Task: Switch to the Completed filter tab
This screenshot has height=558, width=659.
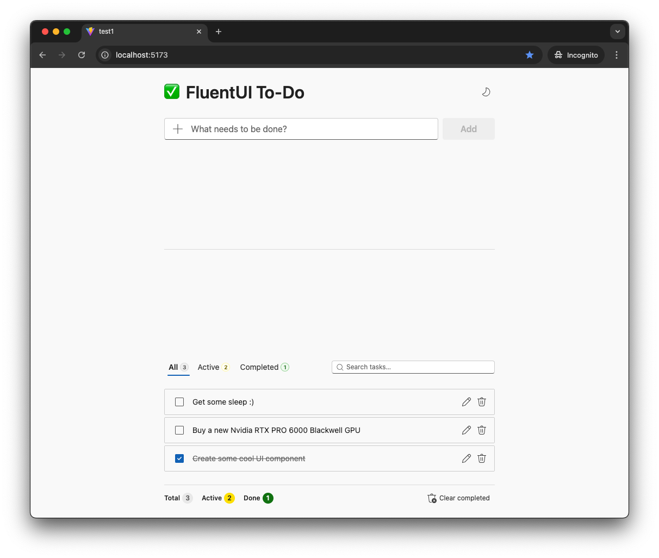Action: pos(264,367)
